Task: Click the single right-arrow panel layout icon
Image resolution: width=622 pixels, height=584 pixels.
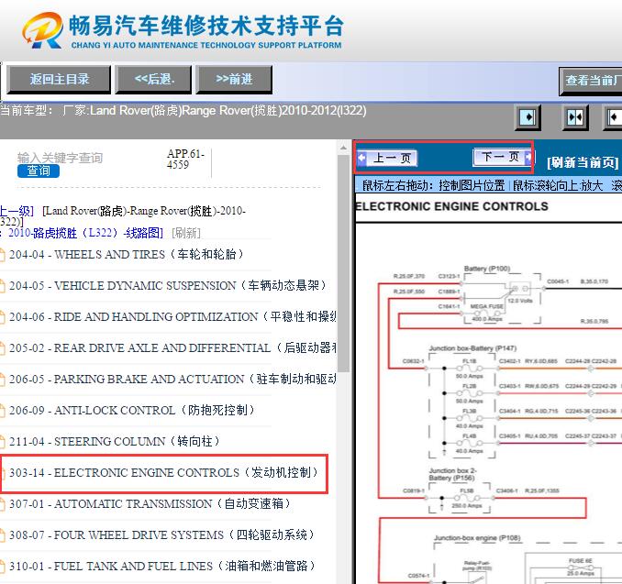Action: pos(528,117)
